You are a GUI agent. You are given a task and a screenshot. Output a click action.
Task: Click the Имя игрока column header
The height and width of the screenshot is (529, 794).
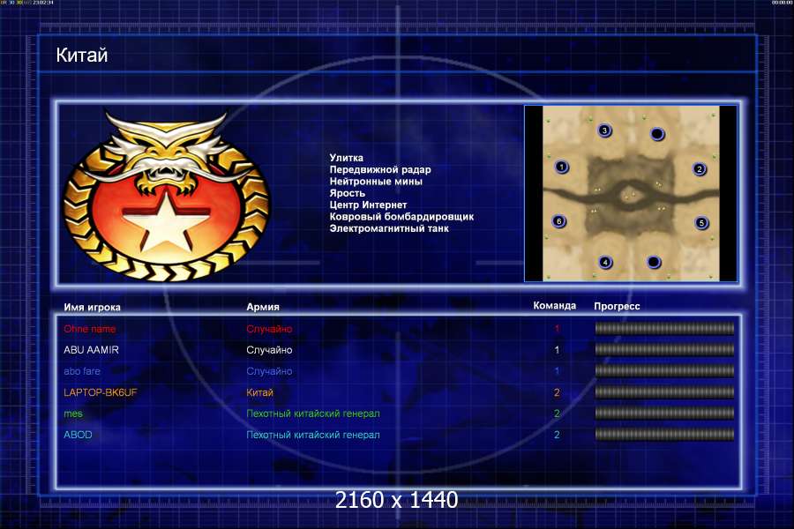pyautogui.click(x=92, y=308)
